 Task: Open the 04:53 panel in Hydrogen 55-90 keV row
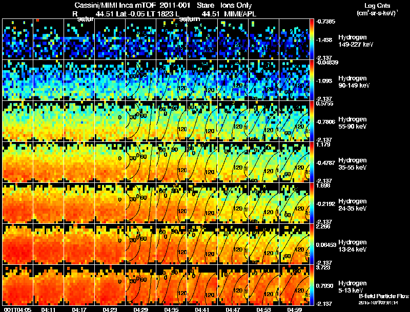tap(263, 121)
